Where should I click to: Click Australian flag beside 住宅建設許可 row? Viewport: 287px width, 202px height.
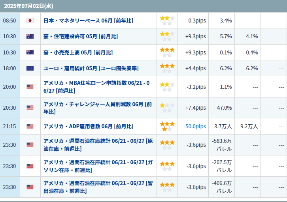30,36
